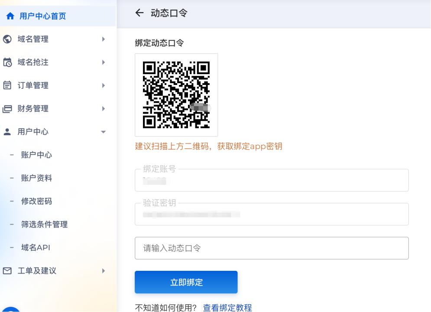Click the 动态口令 page title

click(169, 13)
